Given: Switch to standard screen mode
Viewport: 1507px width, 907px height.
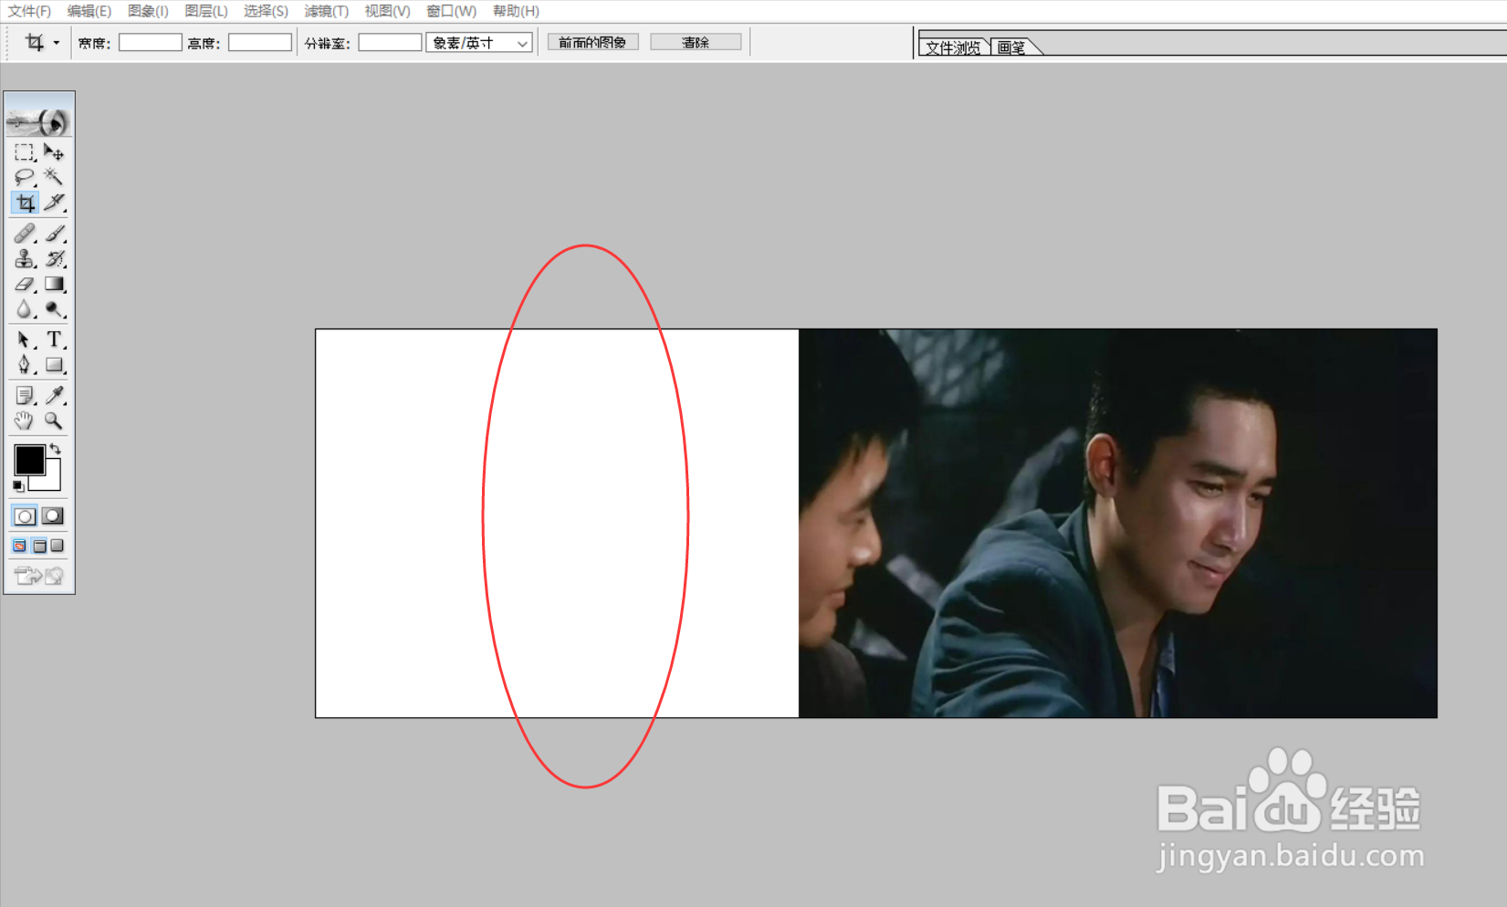Looking at the screenshot, I should click(x=20, y=546).
